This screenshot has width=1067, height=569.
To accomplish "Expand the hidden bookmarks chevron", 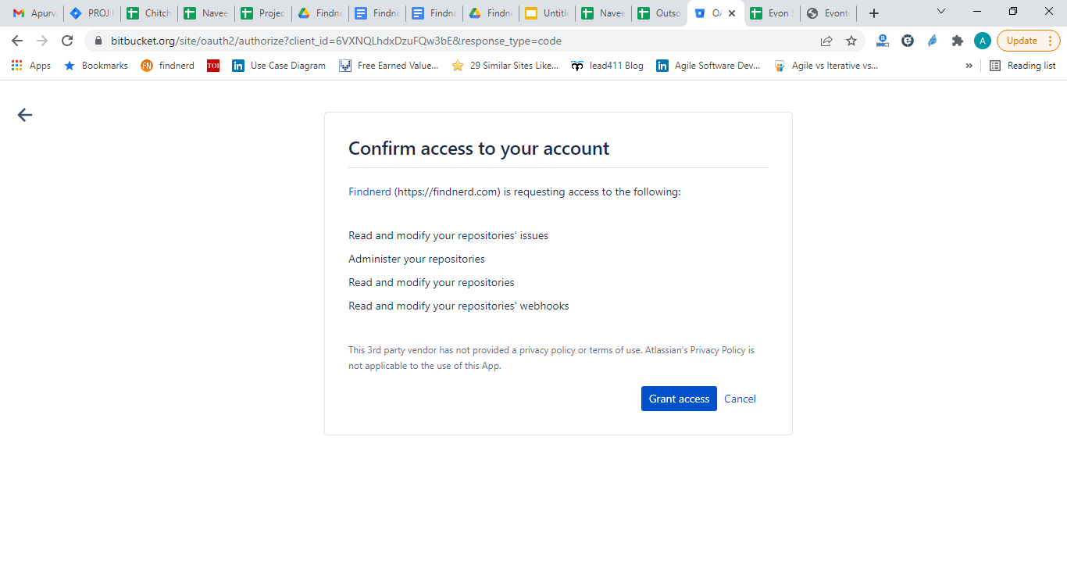I will point(969,66).
